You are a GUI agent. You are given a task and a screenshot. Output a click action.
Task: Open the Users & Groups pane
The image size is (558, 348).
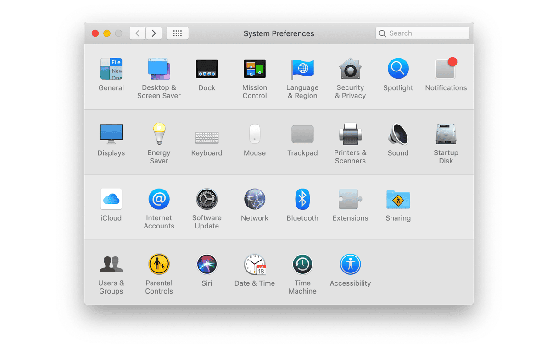pos(111,265)
